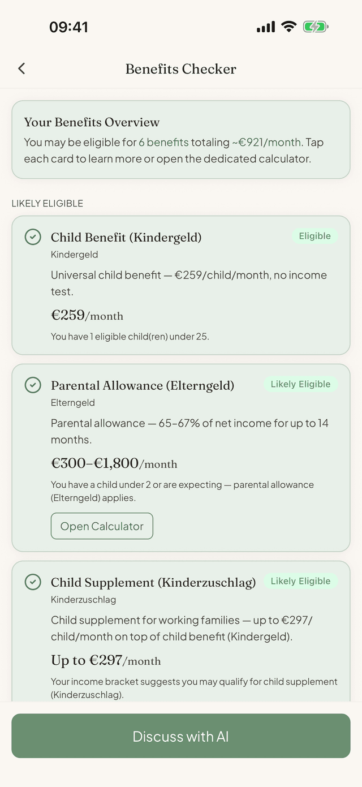
Task: Tap the Your Benefits Overview panel heading
Action: click(92, 122)
